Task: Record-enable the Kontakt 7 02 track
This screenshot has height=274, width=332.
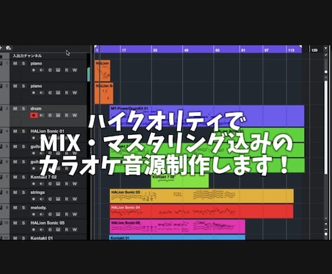Action: coord(34,184)
